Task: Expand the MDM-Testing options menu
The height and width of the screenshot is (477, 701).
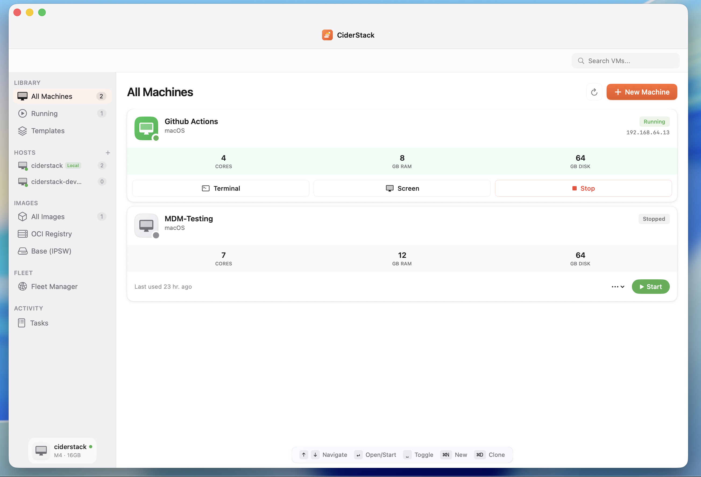Action: tap(617, 286)
